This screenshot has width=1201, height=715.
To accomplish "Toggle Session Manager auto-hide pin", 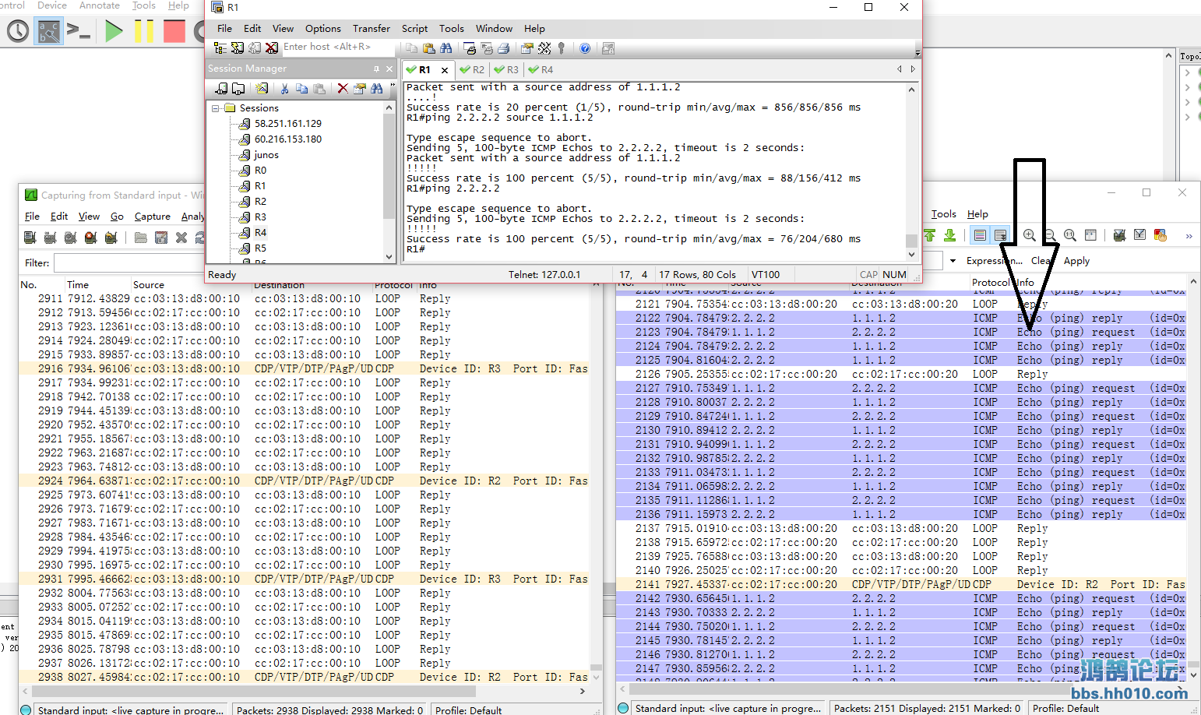I will coord(376,69).
